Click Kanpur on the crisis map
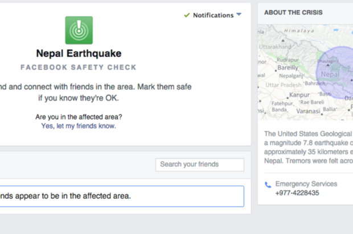Screen dimensions: 353x234 coord(299,94)
